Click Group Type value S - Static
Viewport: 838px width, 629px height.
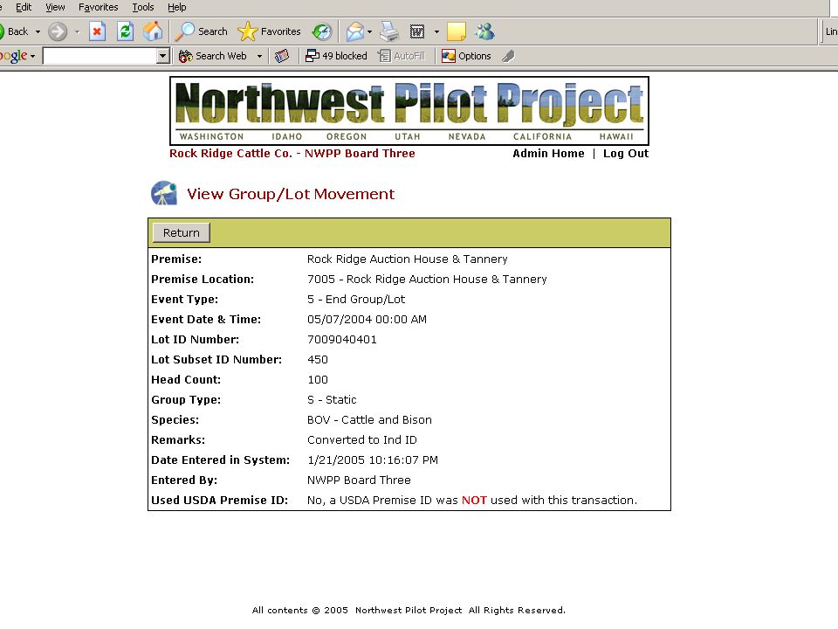pyautogui.click(x=332, y=400)
